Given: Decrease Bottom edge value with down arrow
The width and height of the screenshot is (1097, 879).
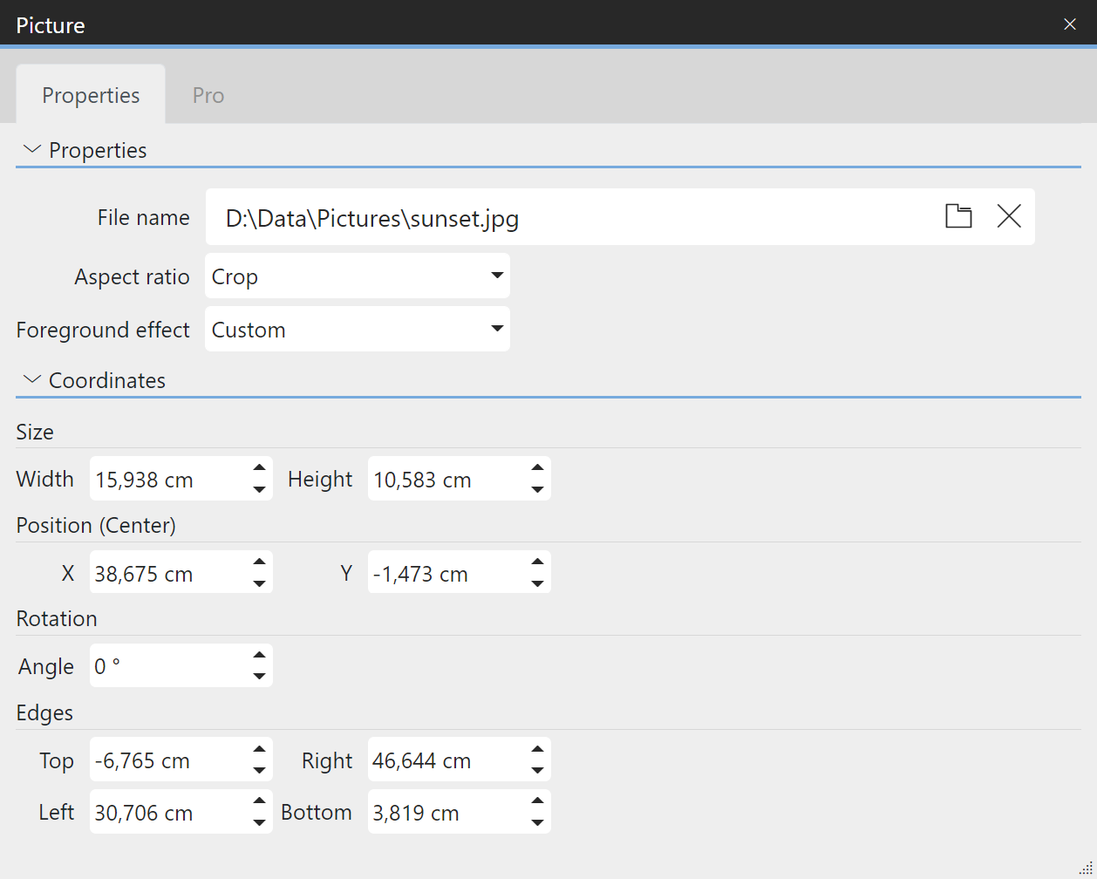Looking at the screenshot, I should point(537,823).
